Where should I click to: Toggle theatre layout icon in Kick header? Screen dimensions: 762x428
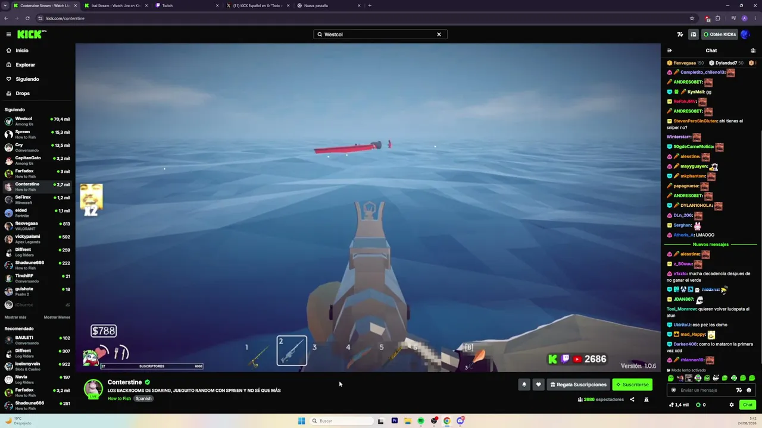click(693, 34)
